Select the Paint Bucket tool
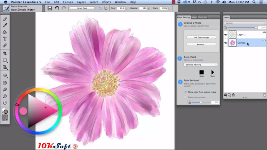The image size is (267, 150). click(5, 32)
